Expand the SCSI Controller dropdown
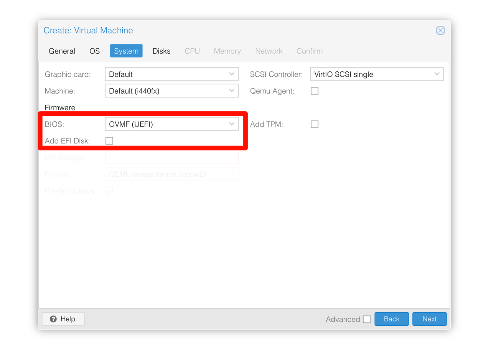The width and height of the screenshot is (491, 358). click(x=437, y=74)
